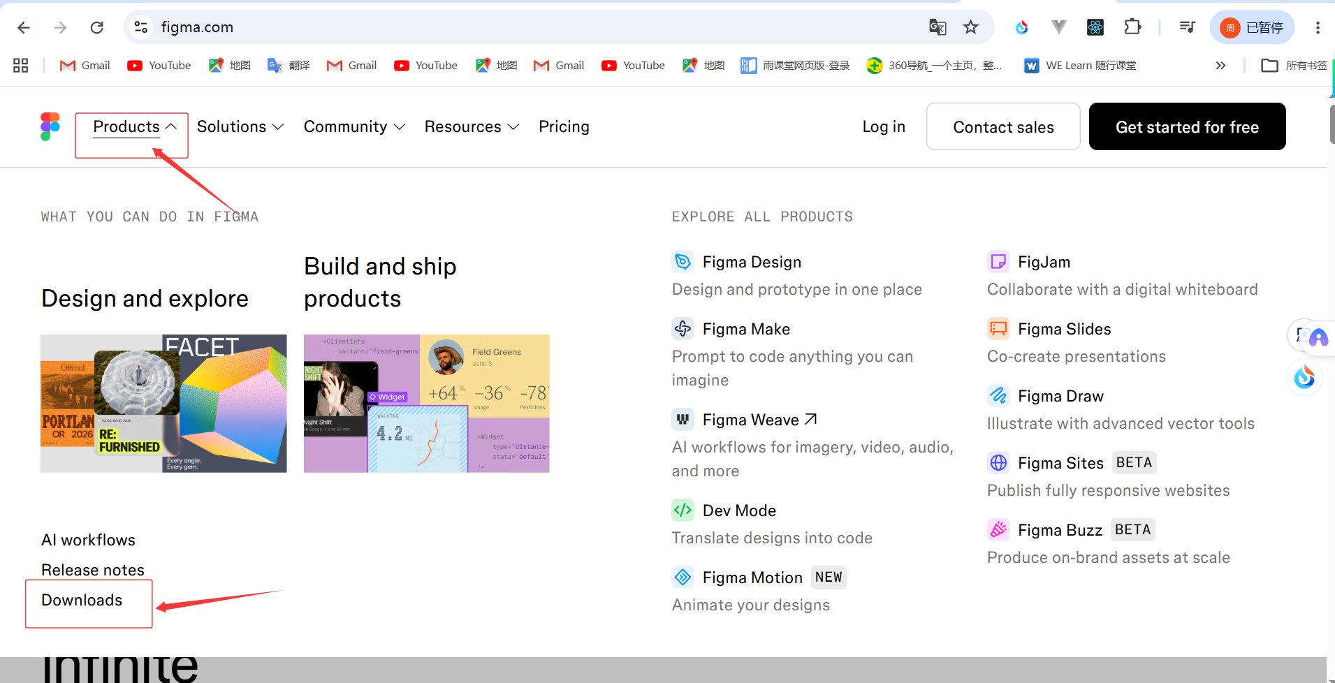Open the Extensions puzzle menu
Viewport: 1335px width, 683px height.
[1132, 27]
